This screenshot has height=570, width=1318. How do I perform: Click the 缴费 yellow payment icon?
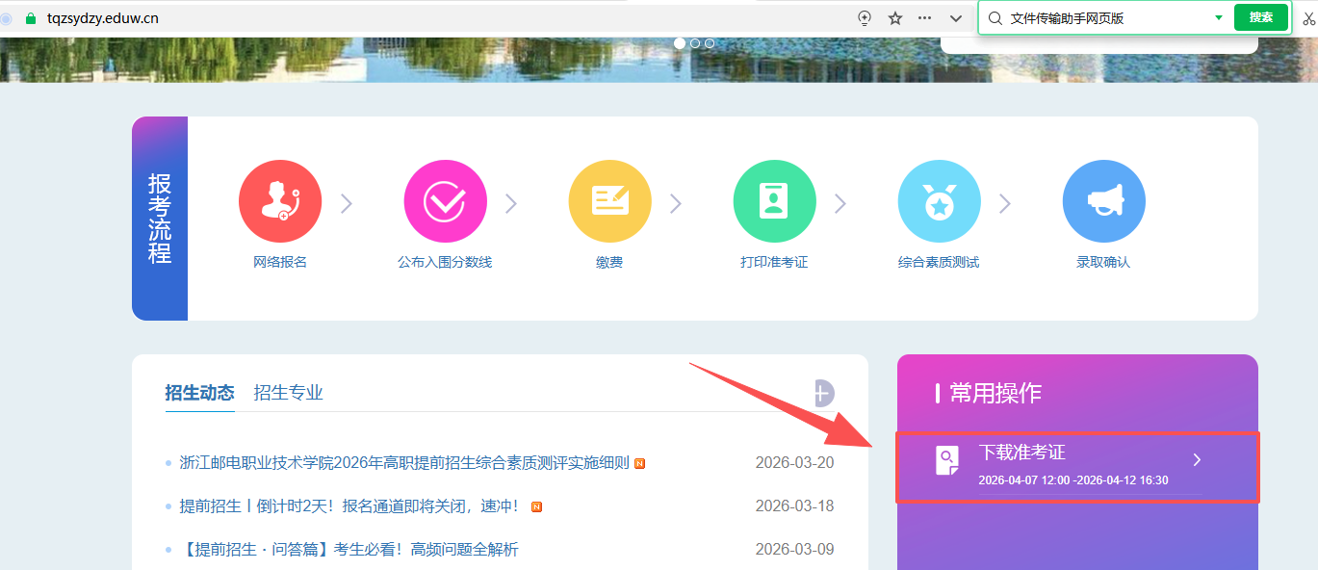tap(609, 201)
